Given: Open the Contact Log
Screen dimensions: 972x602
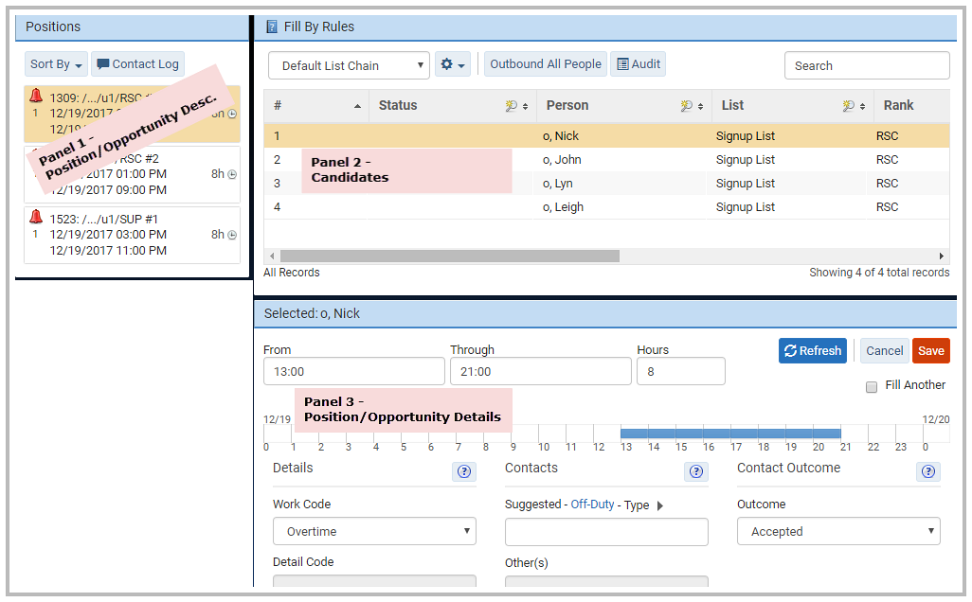Looking at the screenshot, I should 137,64.
